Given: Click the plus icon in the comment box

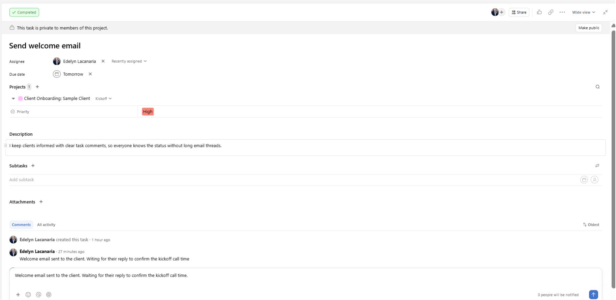Looking at the screenshot, I should point(18,295).
